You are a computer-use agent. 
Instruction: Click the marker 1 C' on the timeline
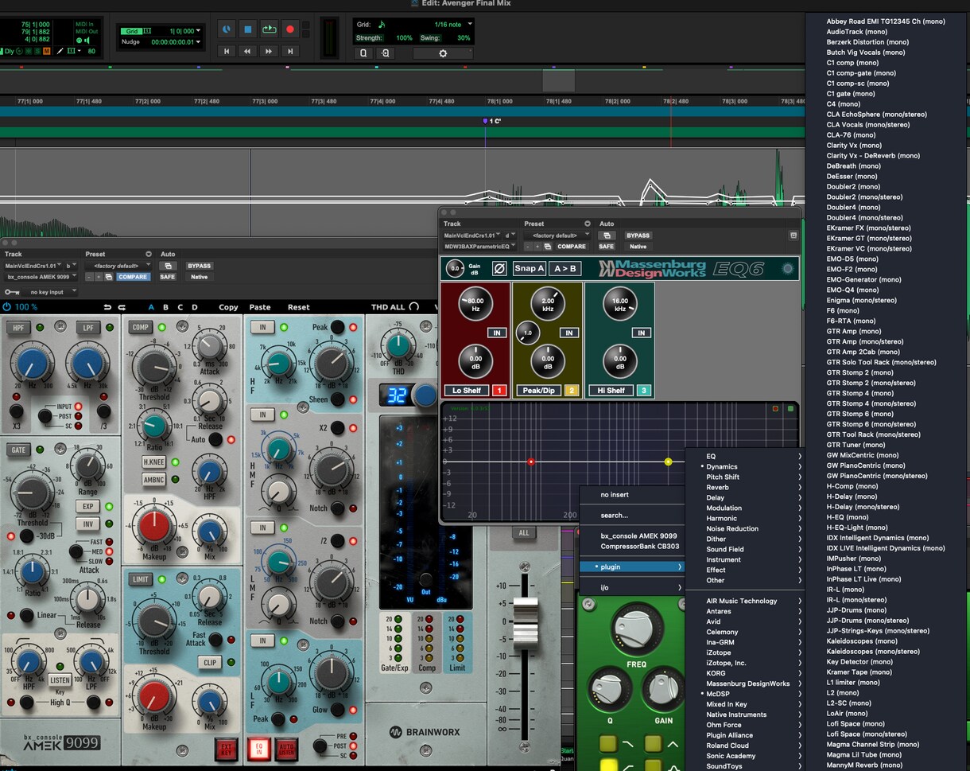click(493, 121)
